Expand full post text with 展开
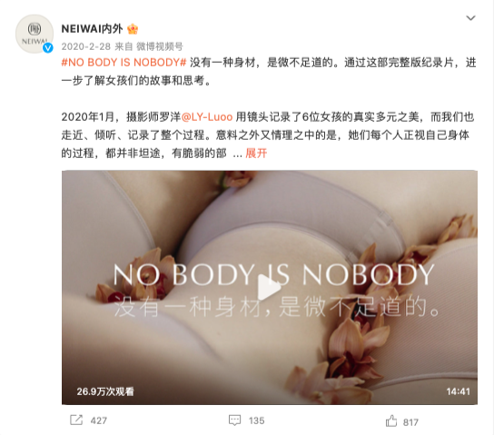The height and width of the screenshot is (435, 494). coord(256,153)
